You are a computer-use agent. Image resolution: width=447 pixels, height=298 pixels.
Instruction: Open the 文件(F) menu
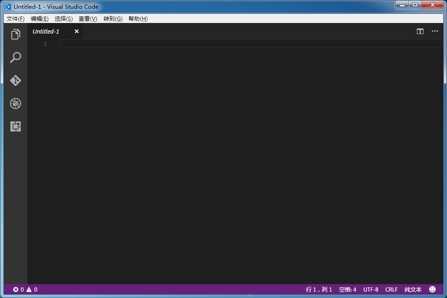tap(15, 19)
